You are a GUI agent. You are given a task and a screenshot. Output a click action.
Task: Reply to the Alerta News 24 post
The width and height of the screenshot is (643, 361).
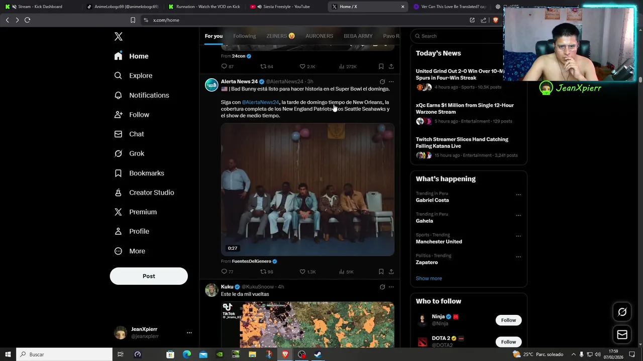coord(224,272)
